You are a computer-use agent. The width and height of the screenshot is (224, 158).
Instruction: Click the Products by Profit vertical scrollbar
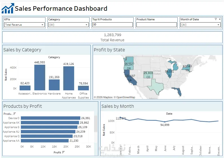pos(96,124)
